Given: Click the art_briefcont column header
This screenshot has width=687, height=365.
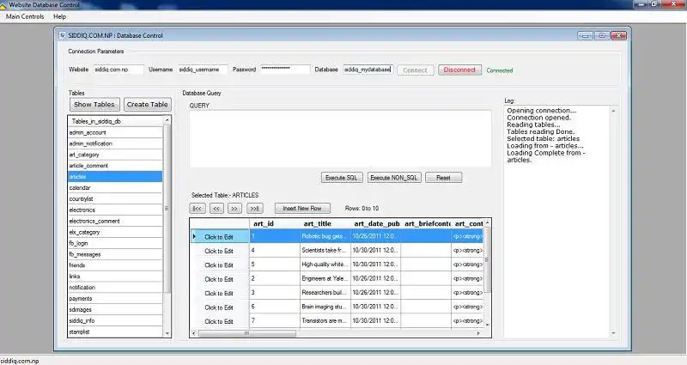Looking at the screenshot, I should (426, 223).
